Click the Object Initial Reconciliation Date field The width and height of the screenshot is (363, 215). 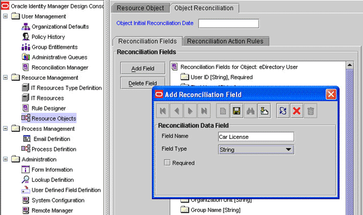(x=228, y=23)
